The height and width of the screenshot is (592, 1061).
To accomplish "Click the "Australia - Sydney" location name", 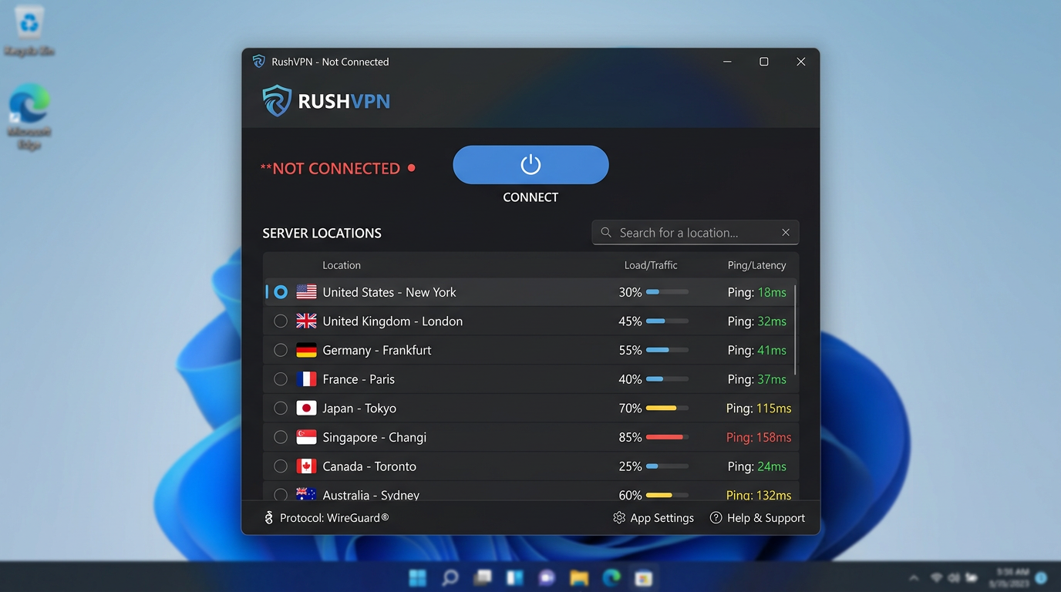I will coord(371,495).
